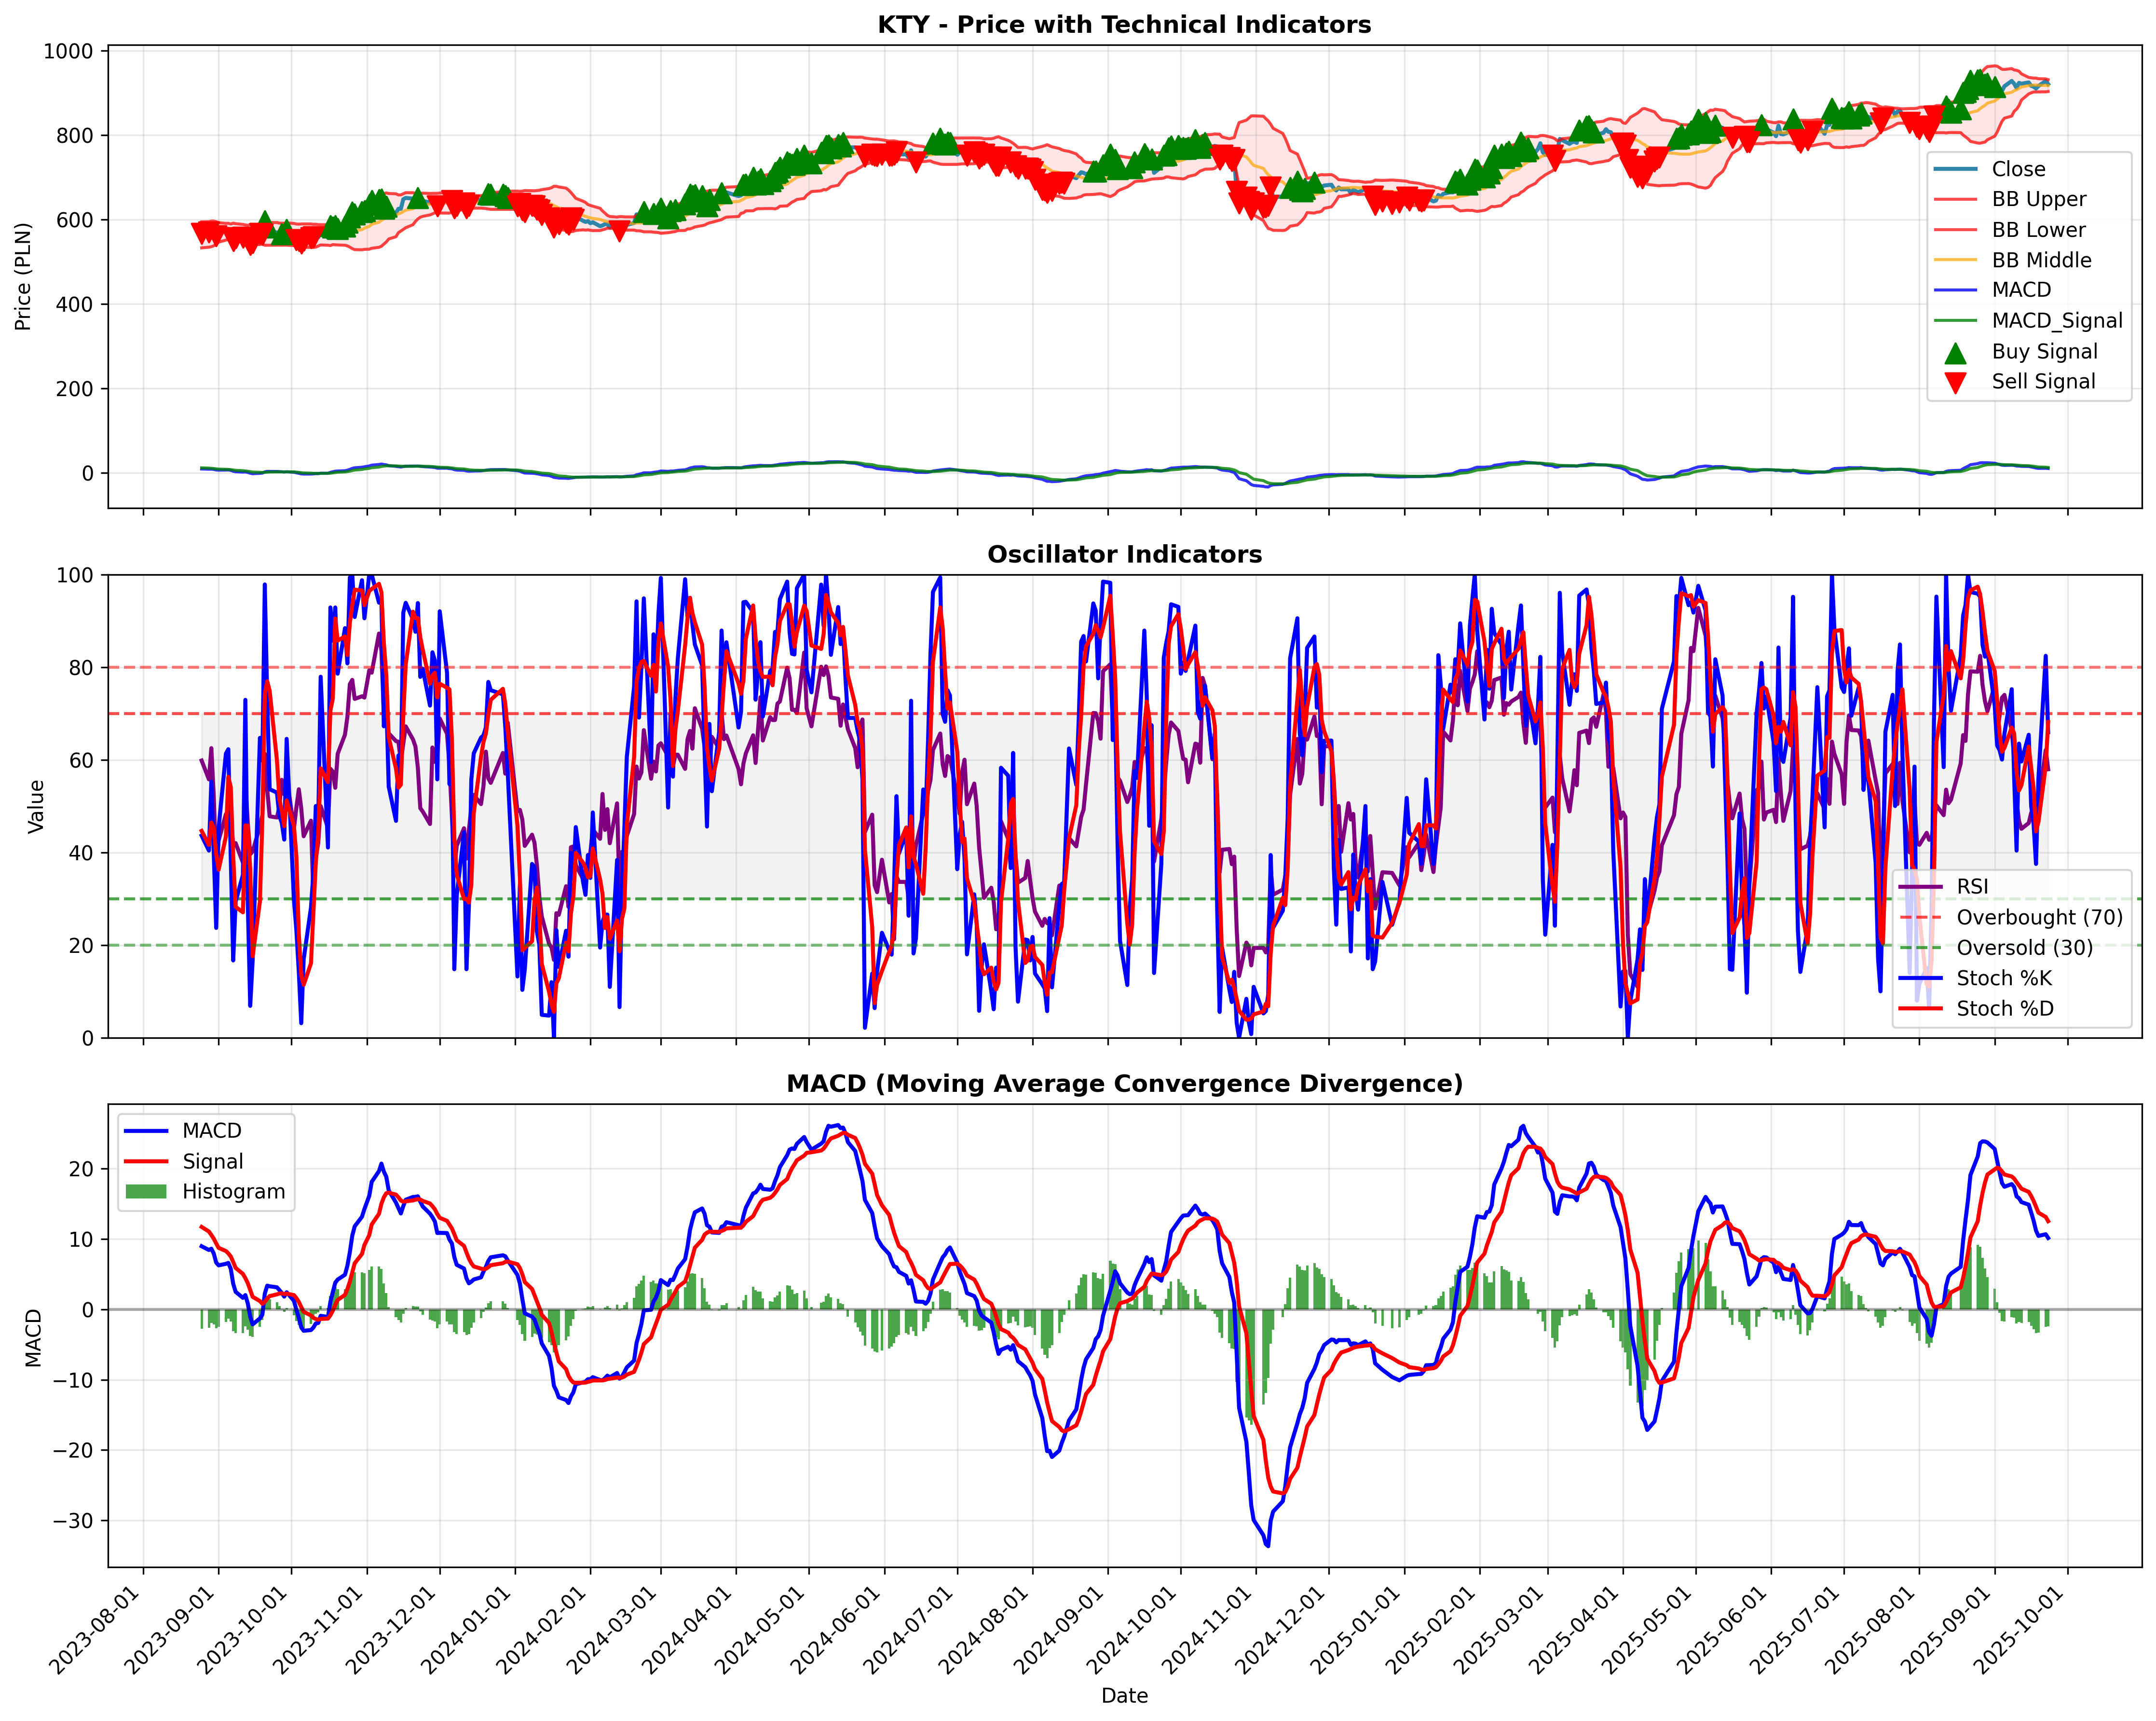Click the Close line legend marker

pyautogui.click(x=1955, y=169)
